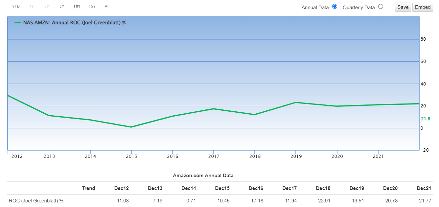
Task: Click the Dec16 column header
Action: point(256,188)
